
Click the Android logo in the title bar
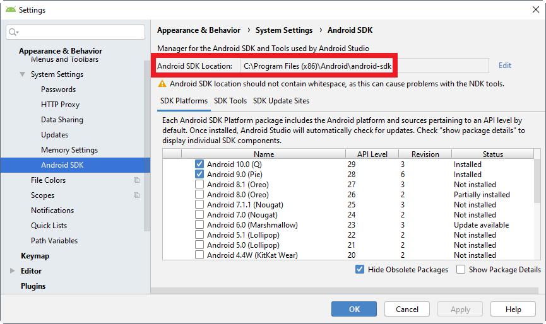coord(11,9)
